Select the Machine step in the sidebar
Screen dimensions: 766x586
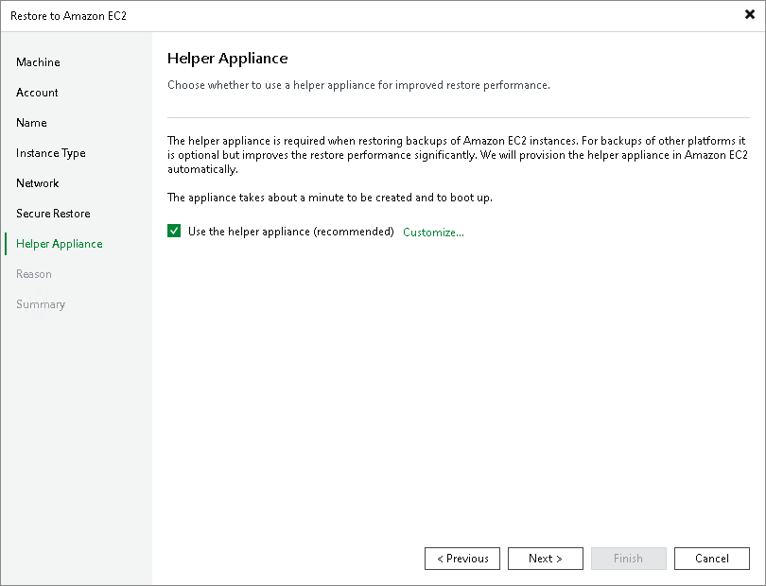pos(38,61)
